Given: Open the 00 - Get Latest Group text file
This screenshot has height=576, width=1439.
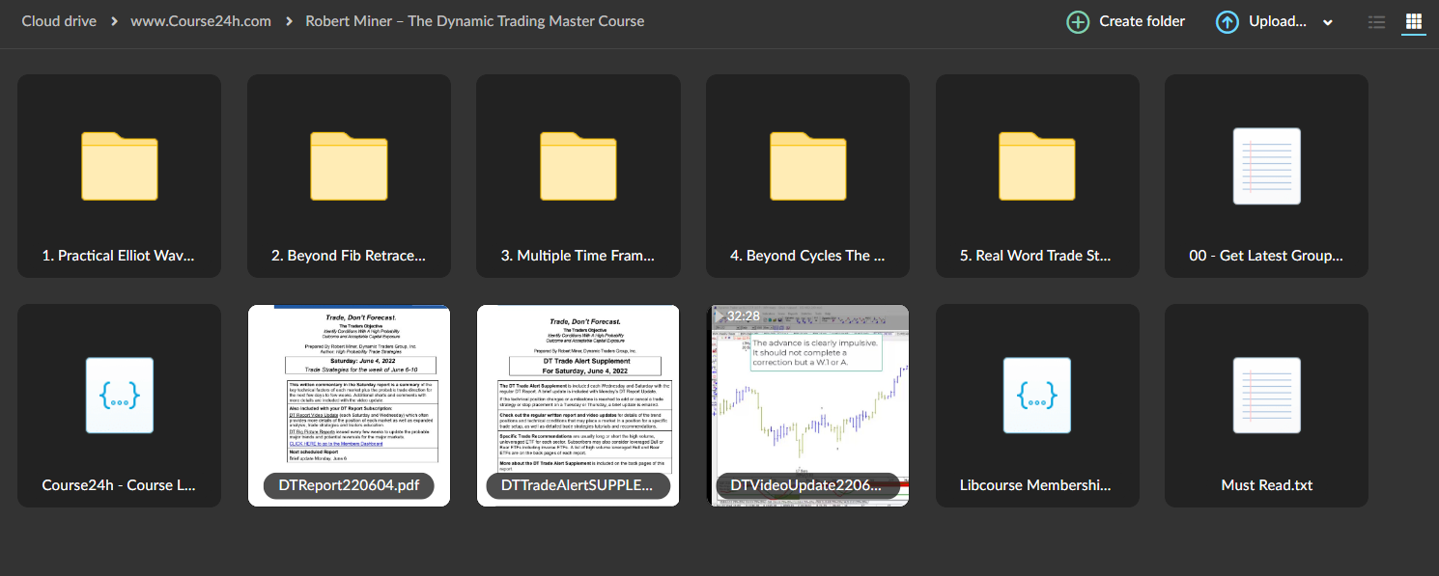Looking at the screenshot, I should point(1266,166).
